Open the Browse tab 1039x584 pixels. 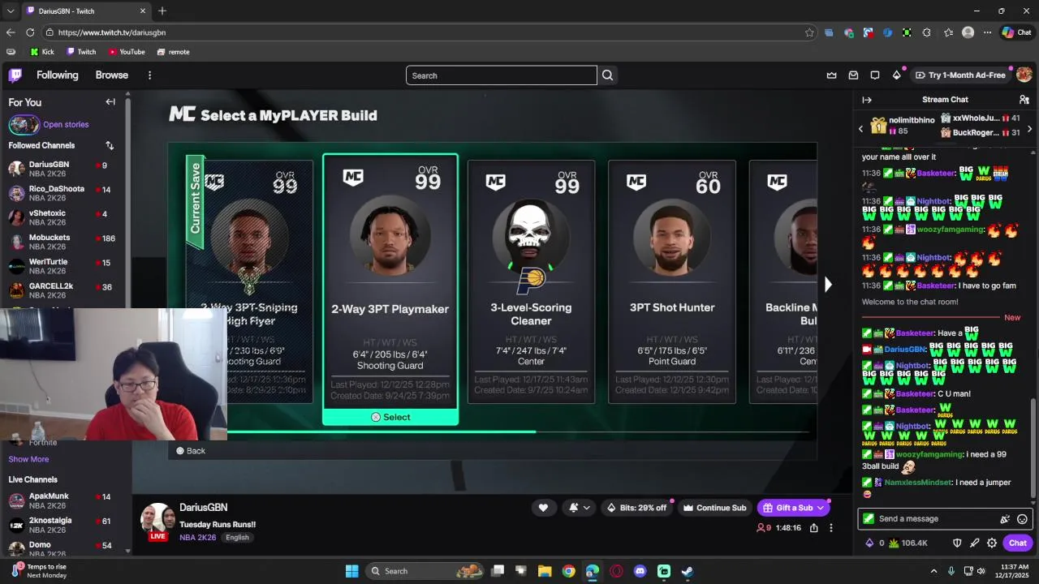pos(112,75)
